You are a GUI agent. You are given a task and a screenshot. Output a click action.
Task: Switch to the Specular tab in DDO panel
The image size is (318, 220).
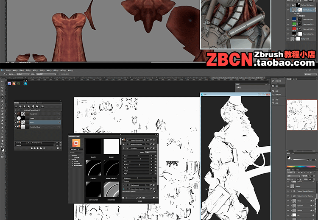(39, 103)
